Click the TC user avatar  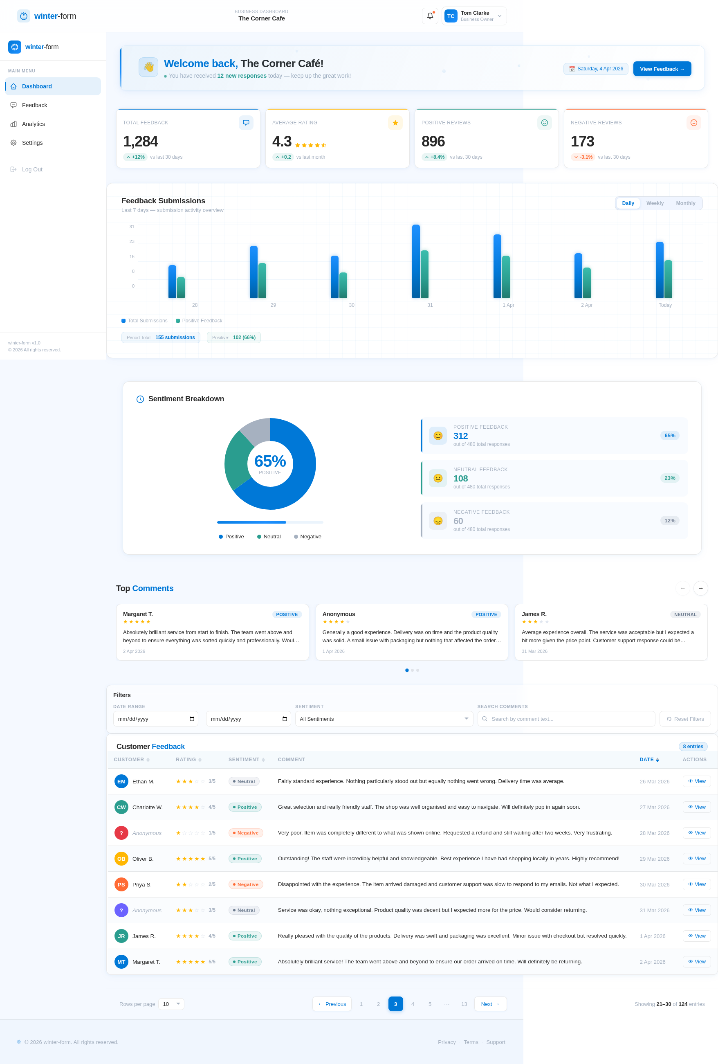[x=451, y=16]
